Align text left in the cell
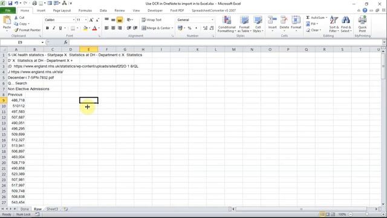The image size is (387, 218). pos(106,28)
